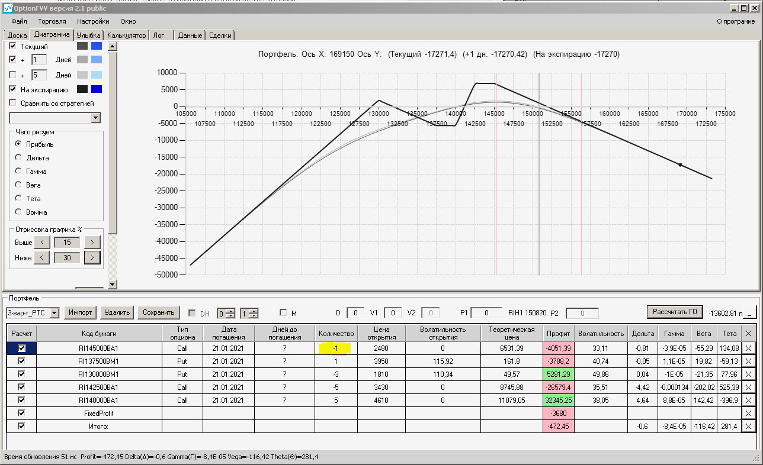Click the X button on the Итого row
The width and height of the screenshot is (763, 465).
pos(748,426)
